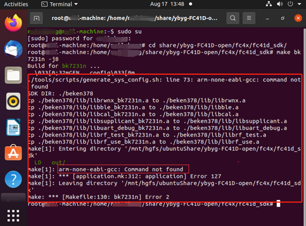Launch Rhythmbox music player
The width and height of the screenshot is (306, 226).
pos(13,101)
